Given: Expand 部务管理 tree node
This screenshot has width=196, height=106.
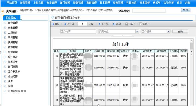Looking at the screenshot, I should tap(5, 23).
